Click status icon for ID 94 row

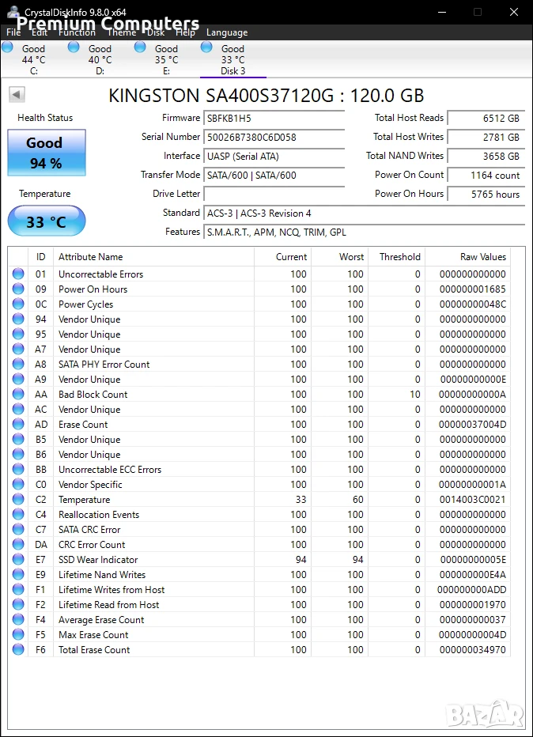18,319
